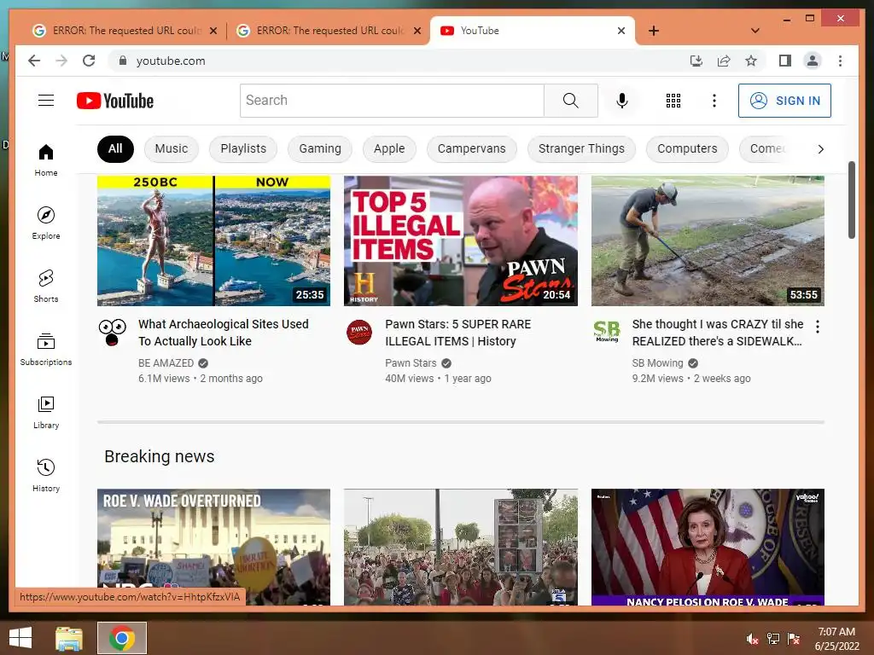Toggle Chrome side panel

785,61
